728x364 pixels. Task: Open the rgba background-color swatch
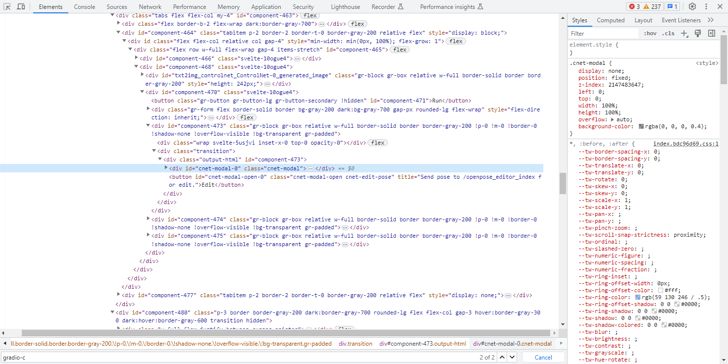641,126
